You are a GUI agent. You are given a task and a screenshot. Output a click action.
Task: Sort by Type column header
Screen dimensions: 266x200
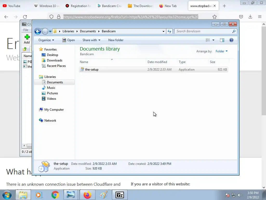coord(192,62)
